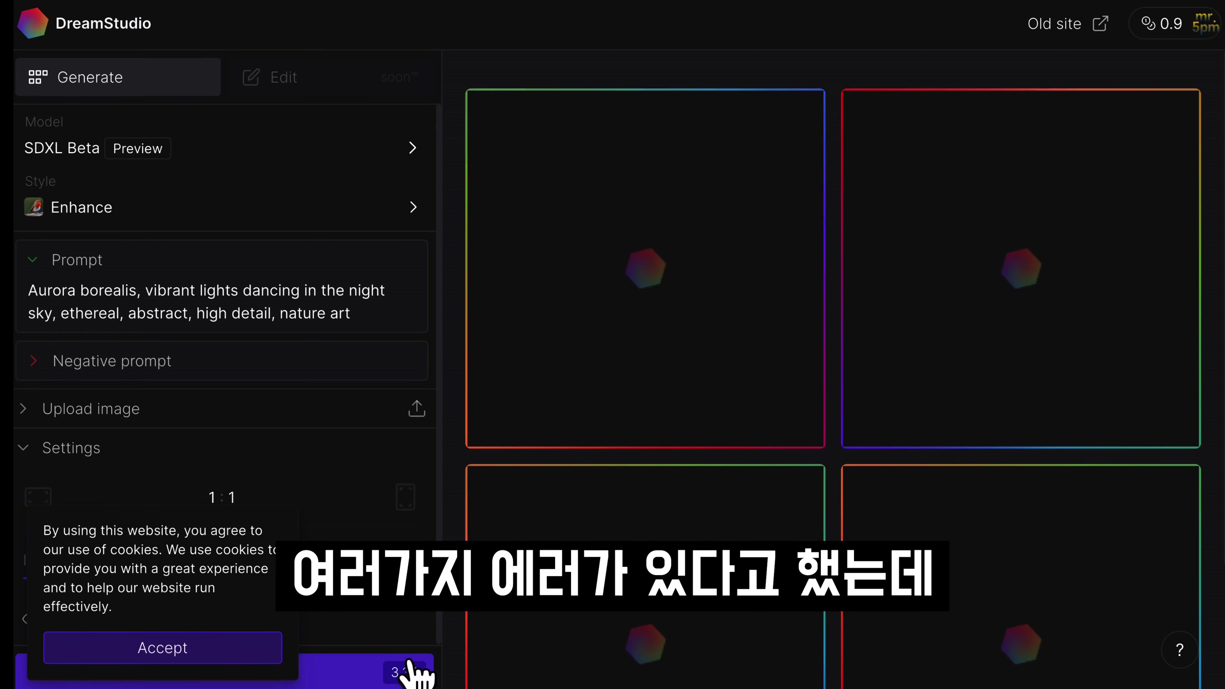This screenshot has height=689, width=1225.
Task: Expand the Upload image section
Action: tap(221, 409)
